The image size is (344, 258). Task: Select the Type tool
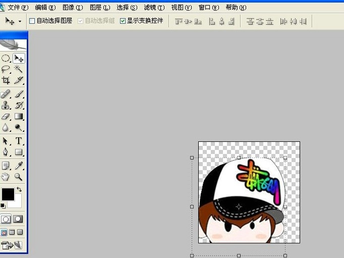click(x=19, y=141)
